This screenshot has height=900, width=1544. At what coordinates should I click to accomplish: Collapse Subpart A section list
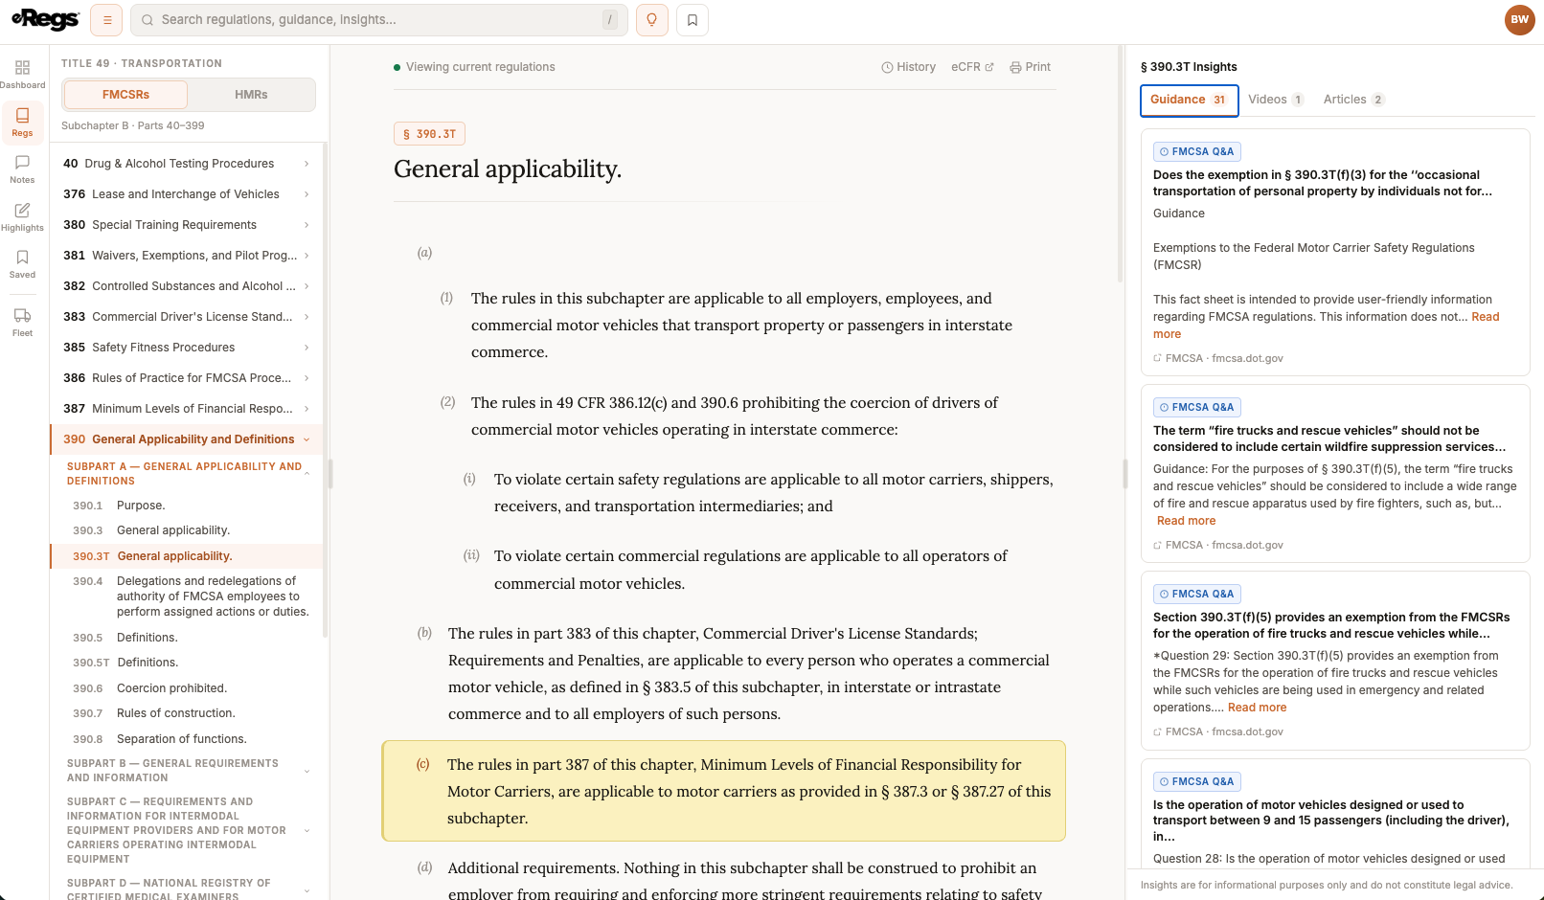coord(187,474)
